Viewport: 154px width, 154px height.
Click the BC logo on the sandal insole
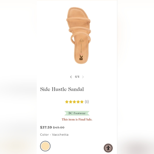coord(81,57)
